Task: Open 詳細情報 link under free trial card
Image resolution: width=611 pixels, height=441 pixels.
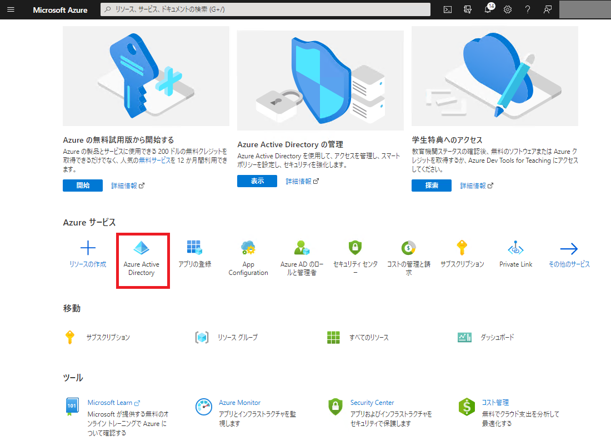Action: coord(127,186)
